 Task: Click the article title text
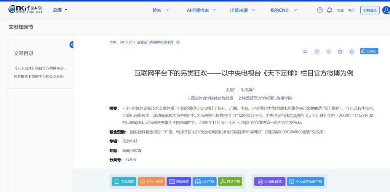click(x=244, y=73)
